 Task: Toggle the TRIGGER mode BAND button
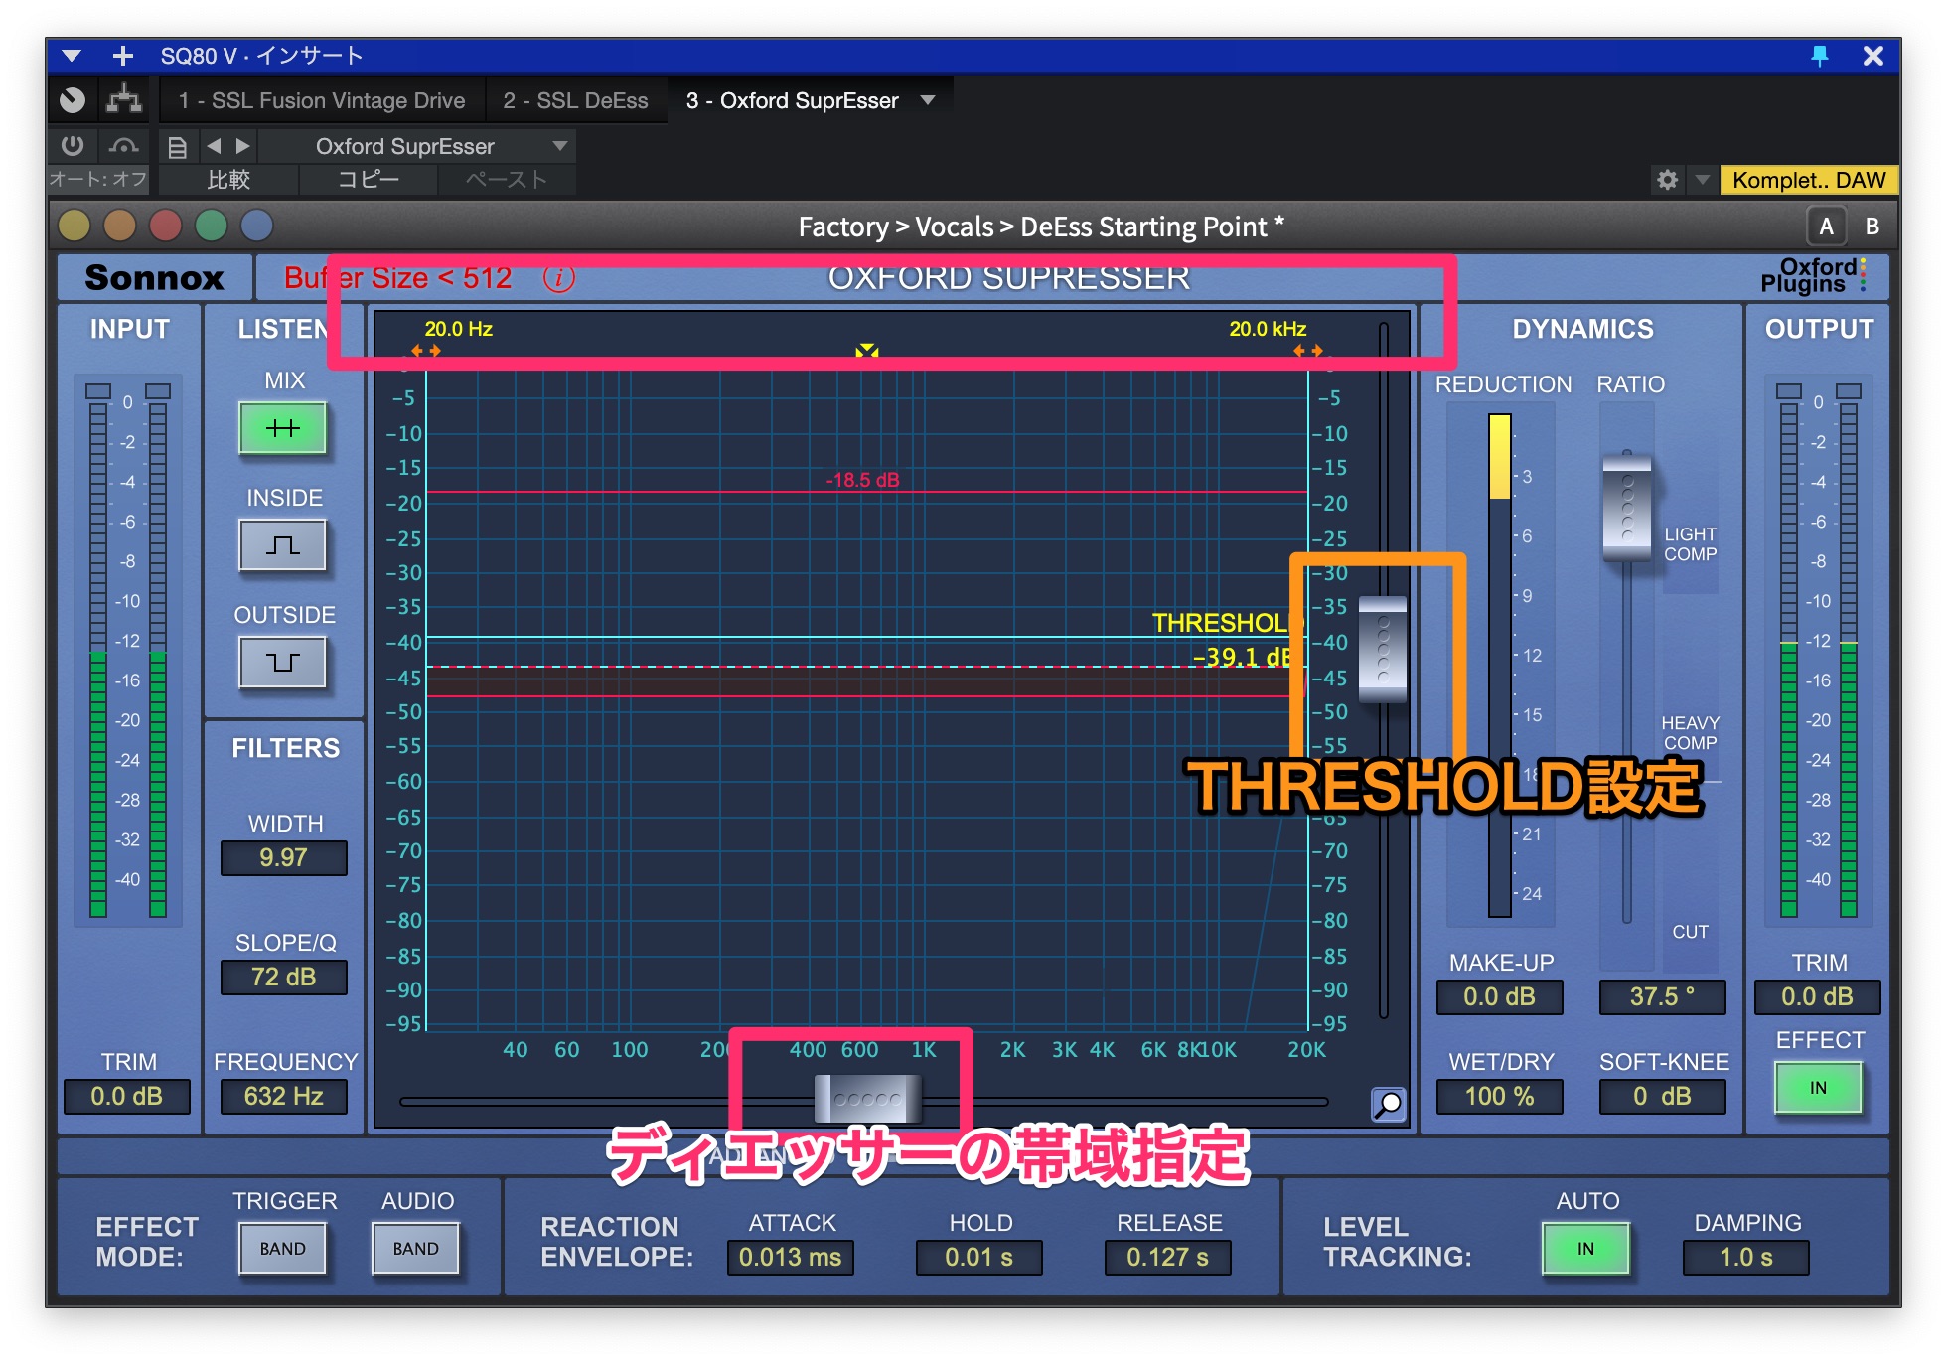[x=283, y=1249]
